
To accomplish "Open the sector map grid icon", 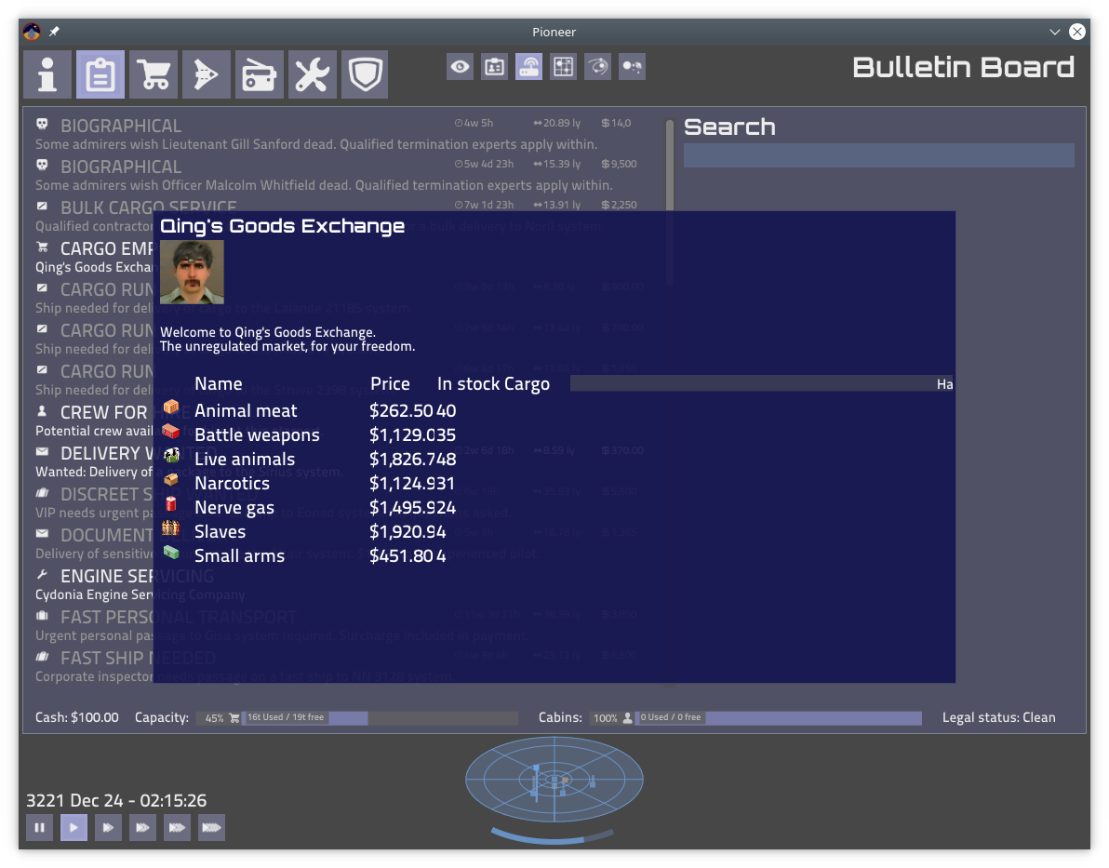I will point(564,67).
